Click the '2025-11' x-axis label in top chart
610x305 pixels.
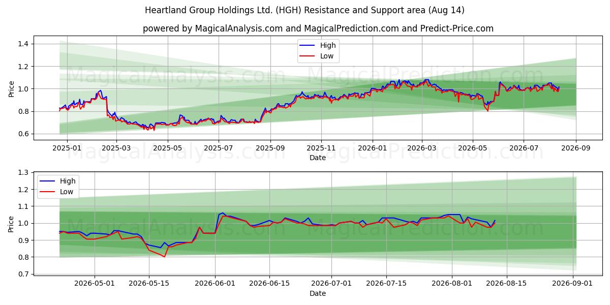pyautogui.click(x=321, y=148)
